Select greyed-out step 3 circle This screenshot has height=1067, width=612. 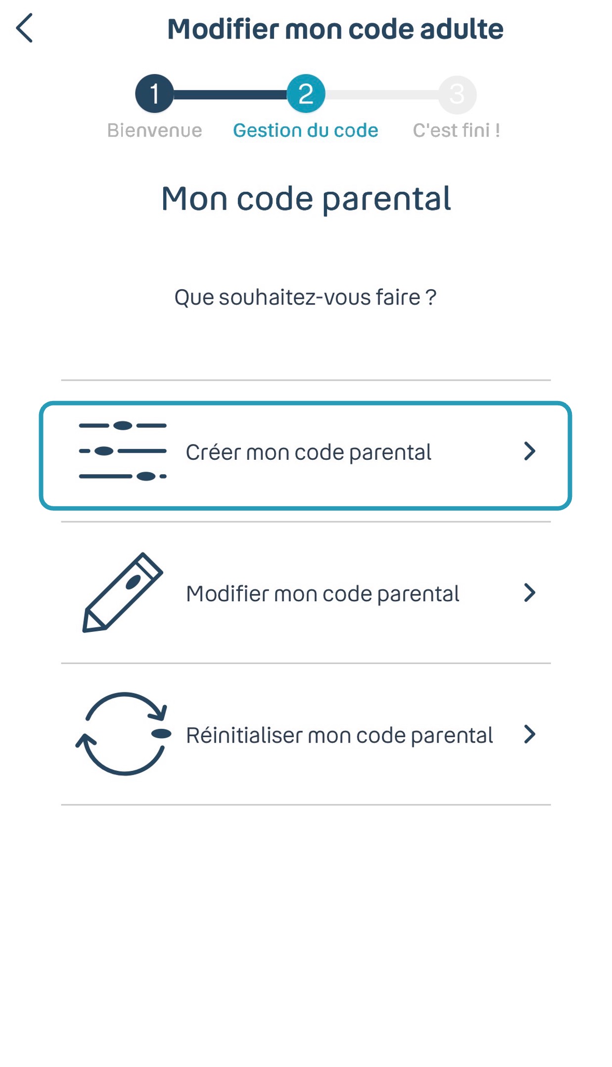(457, 94)
